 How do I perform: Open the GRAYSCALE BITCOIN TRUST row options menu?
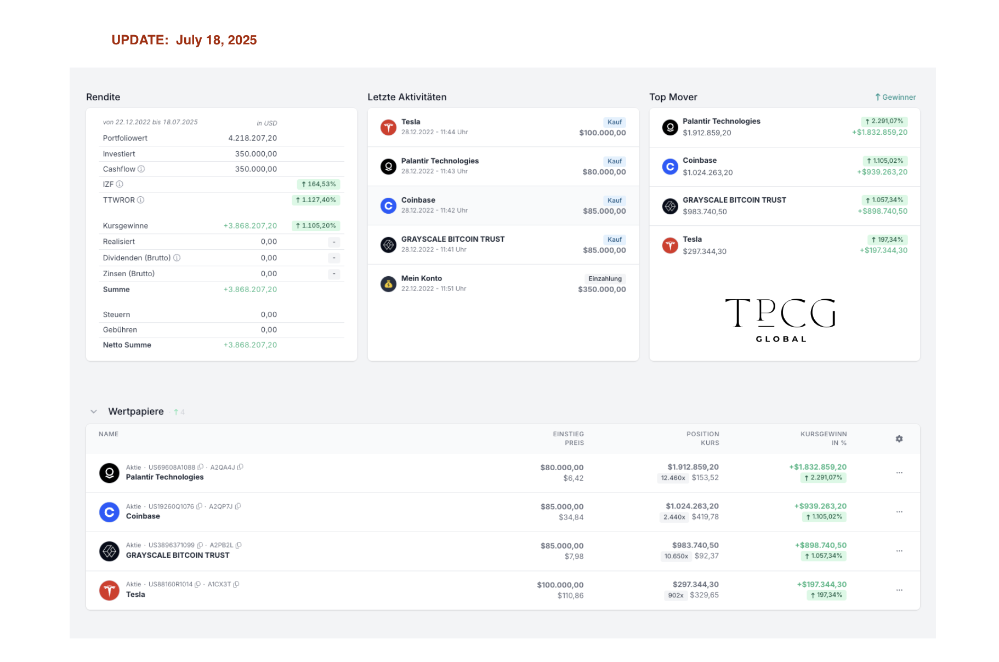tap(899, 551)
